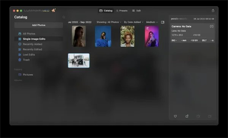Select All Photos in sidebar
The height and width of the screenshot is (138, 228).
pos(39,34)
